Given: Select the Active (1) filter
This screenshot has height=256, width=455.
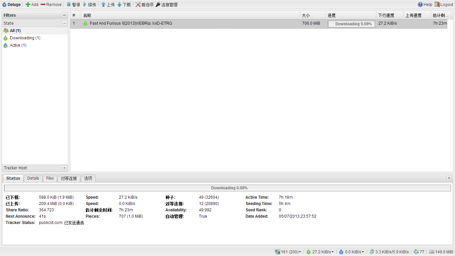Looking at the screenshot, I should click(35, 45).
